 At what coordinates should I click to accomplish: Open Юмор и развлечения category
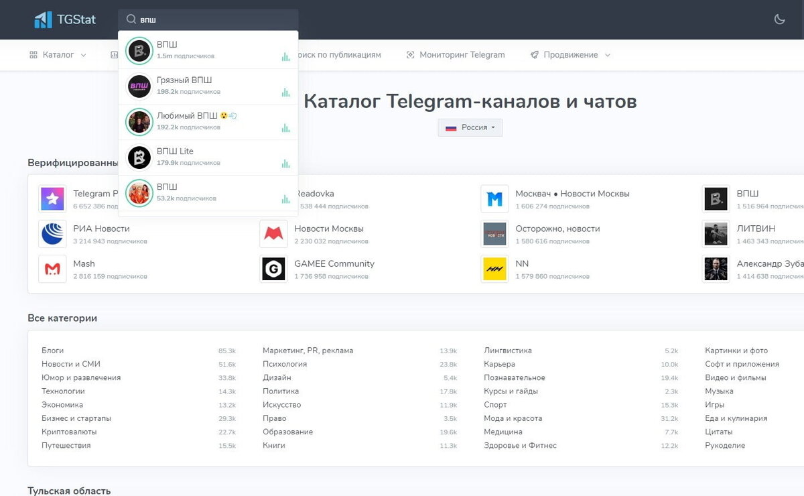point(81,377)
